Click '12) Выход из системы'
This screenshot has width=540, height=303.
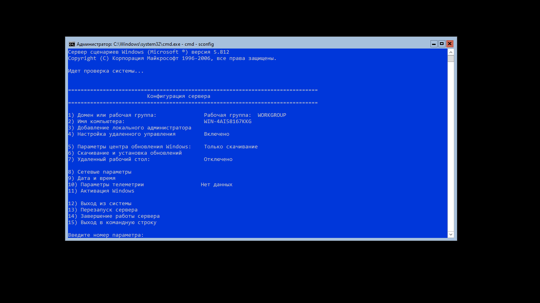tap(100, 204)
